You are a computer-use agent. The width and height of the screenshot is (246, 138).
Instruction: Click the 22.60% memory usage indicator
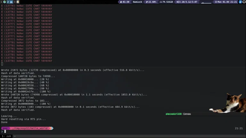coord(151,2)
